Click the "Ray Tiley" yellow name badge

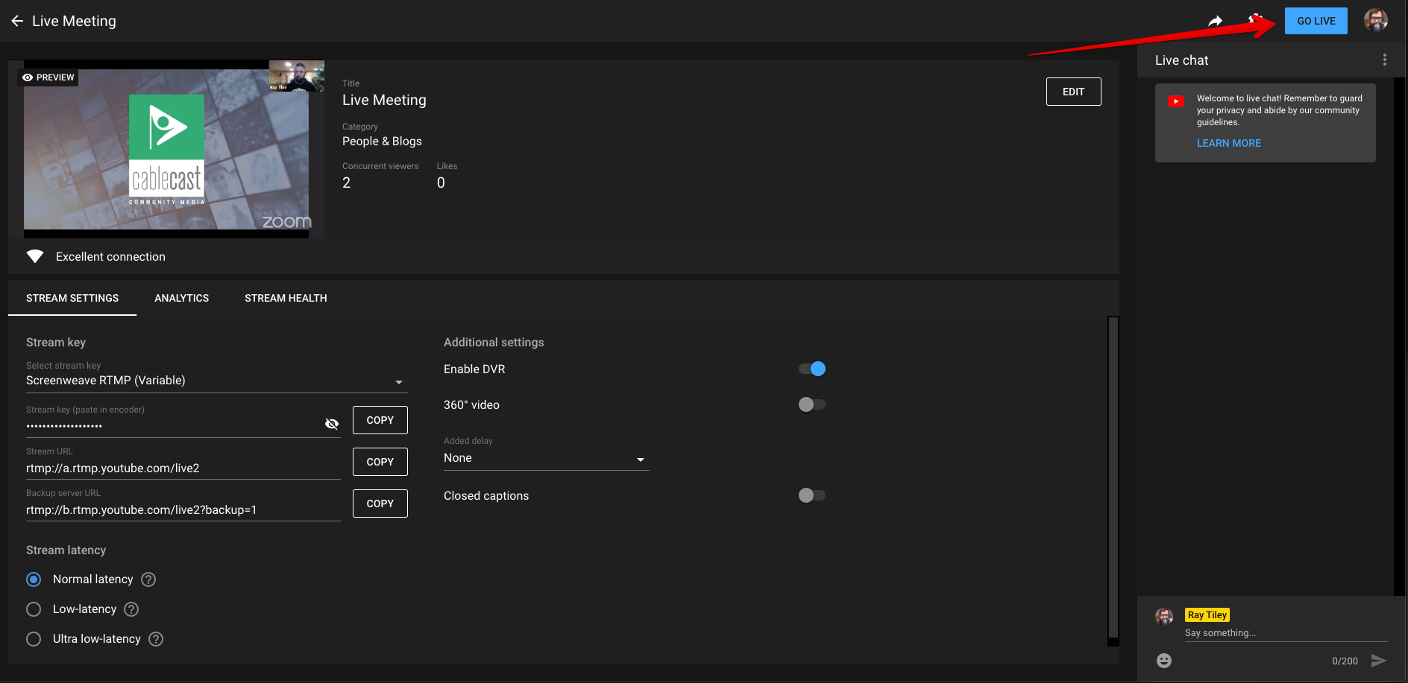[x=1207, y=615]
